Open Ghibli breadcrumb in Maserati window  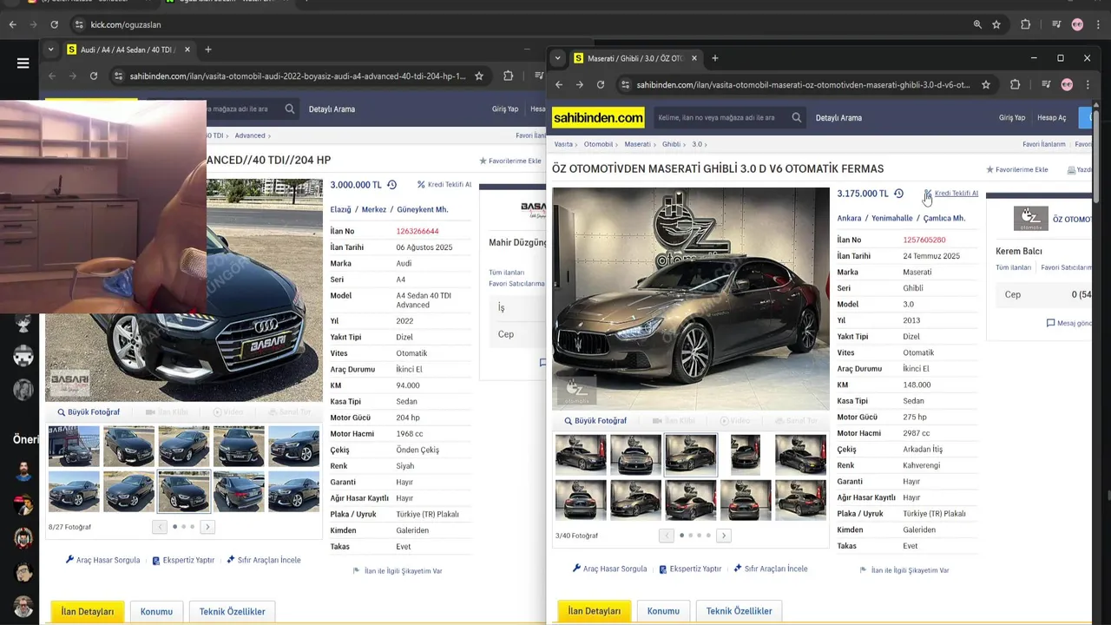tap(671, 144)
